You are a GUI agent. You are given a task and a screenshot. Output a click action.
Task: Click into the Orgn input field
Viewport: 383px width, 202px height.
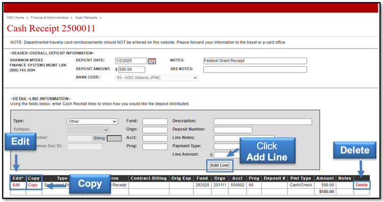click(155, 130)
